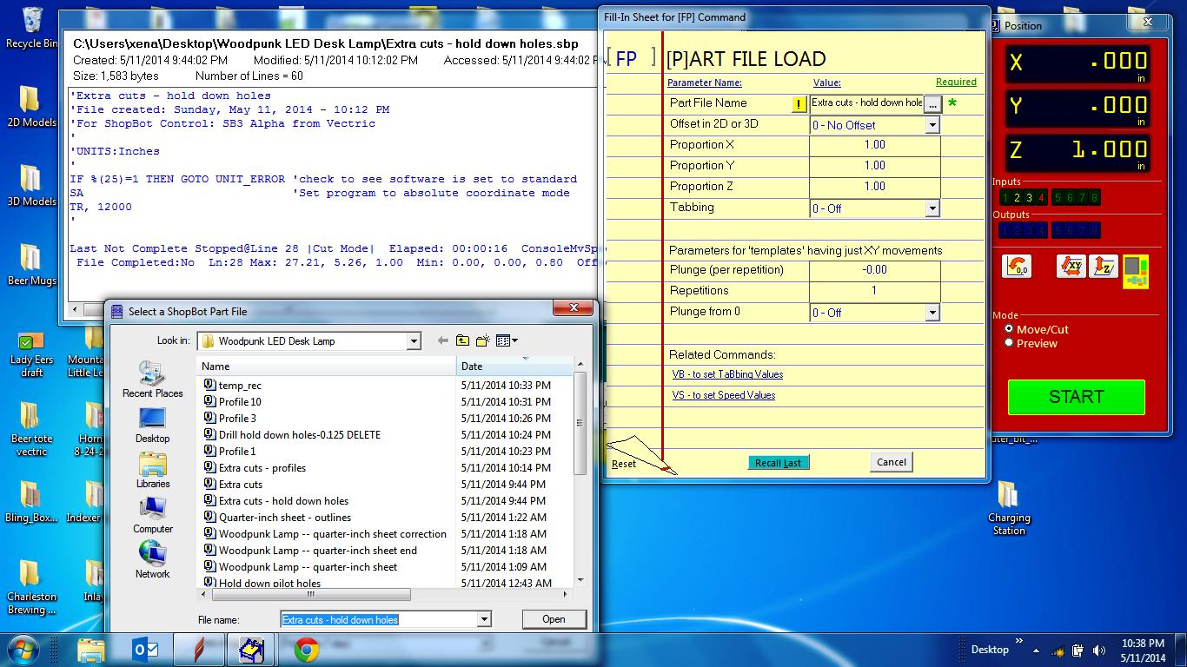The image size is (1187, 667).
Task: Select the Preview mode radio button
Action: point(1009,343)
